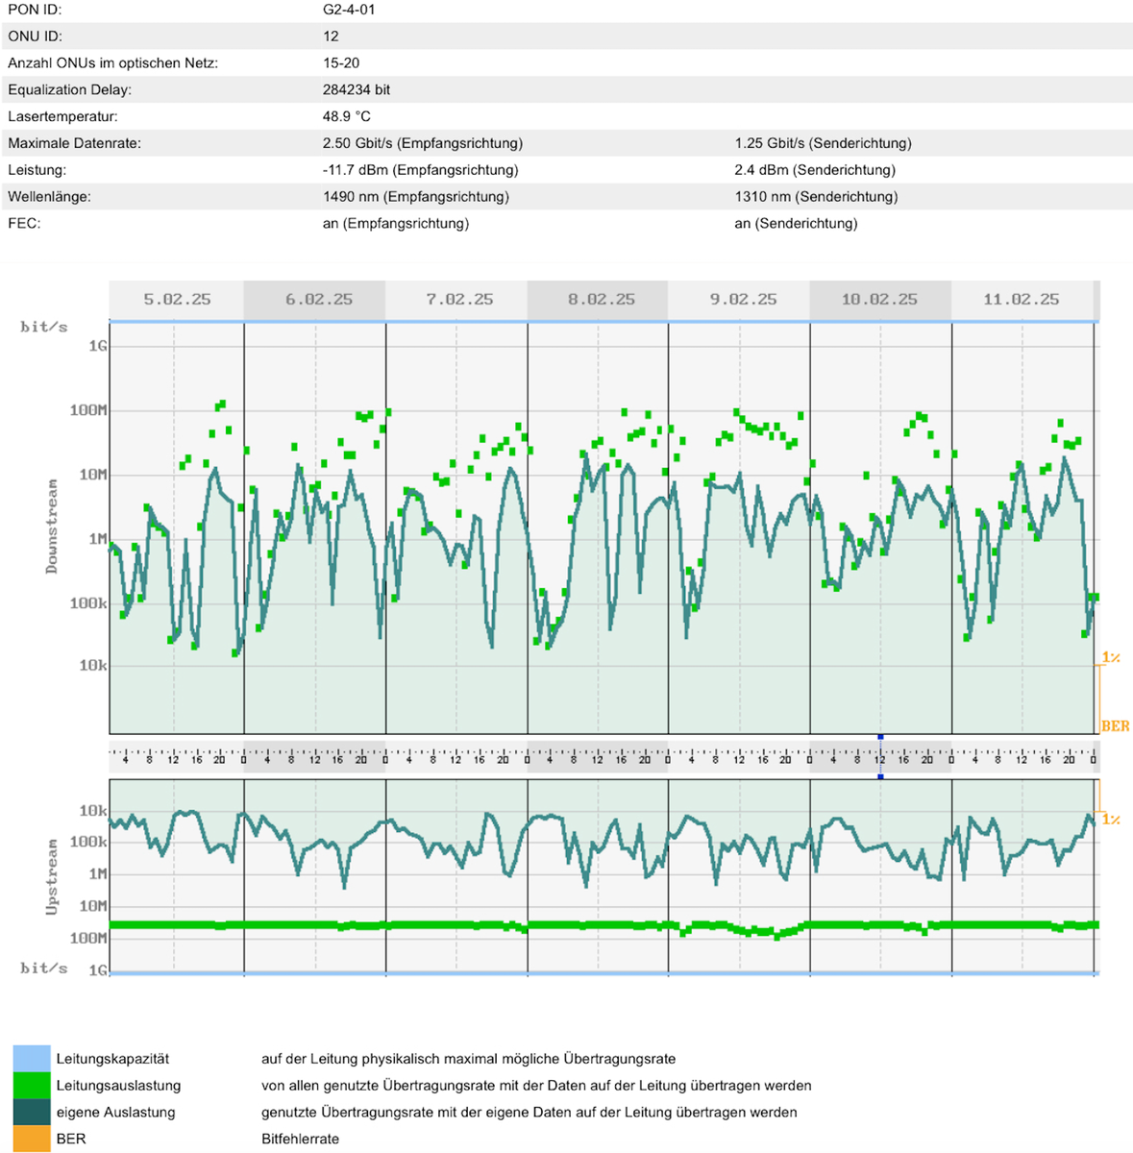The width and height of the screenshot is (1133, 1153).
Task: Click the ONU count value 15-20
Action: pyautogui.click(x=341, y=63)
